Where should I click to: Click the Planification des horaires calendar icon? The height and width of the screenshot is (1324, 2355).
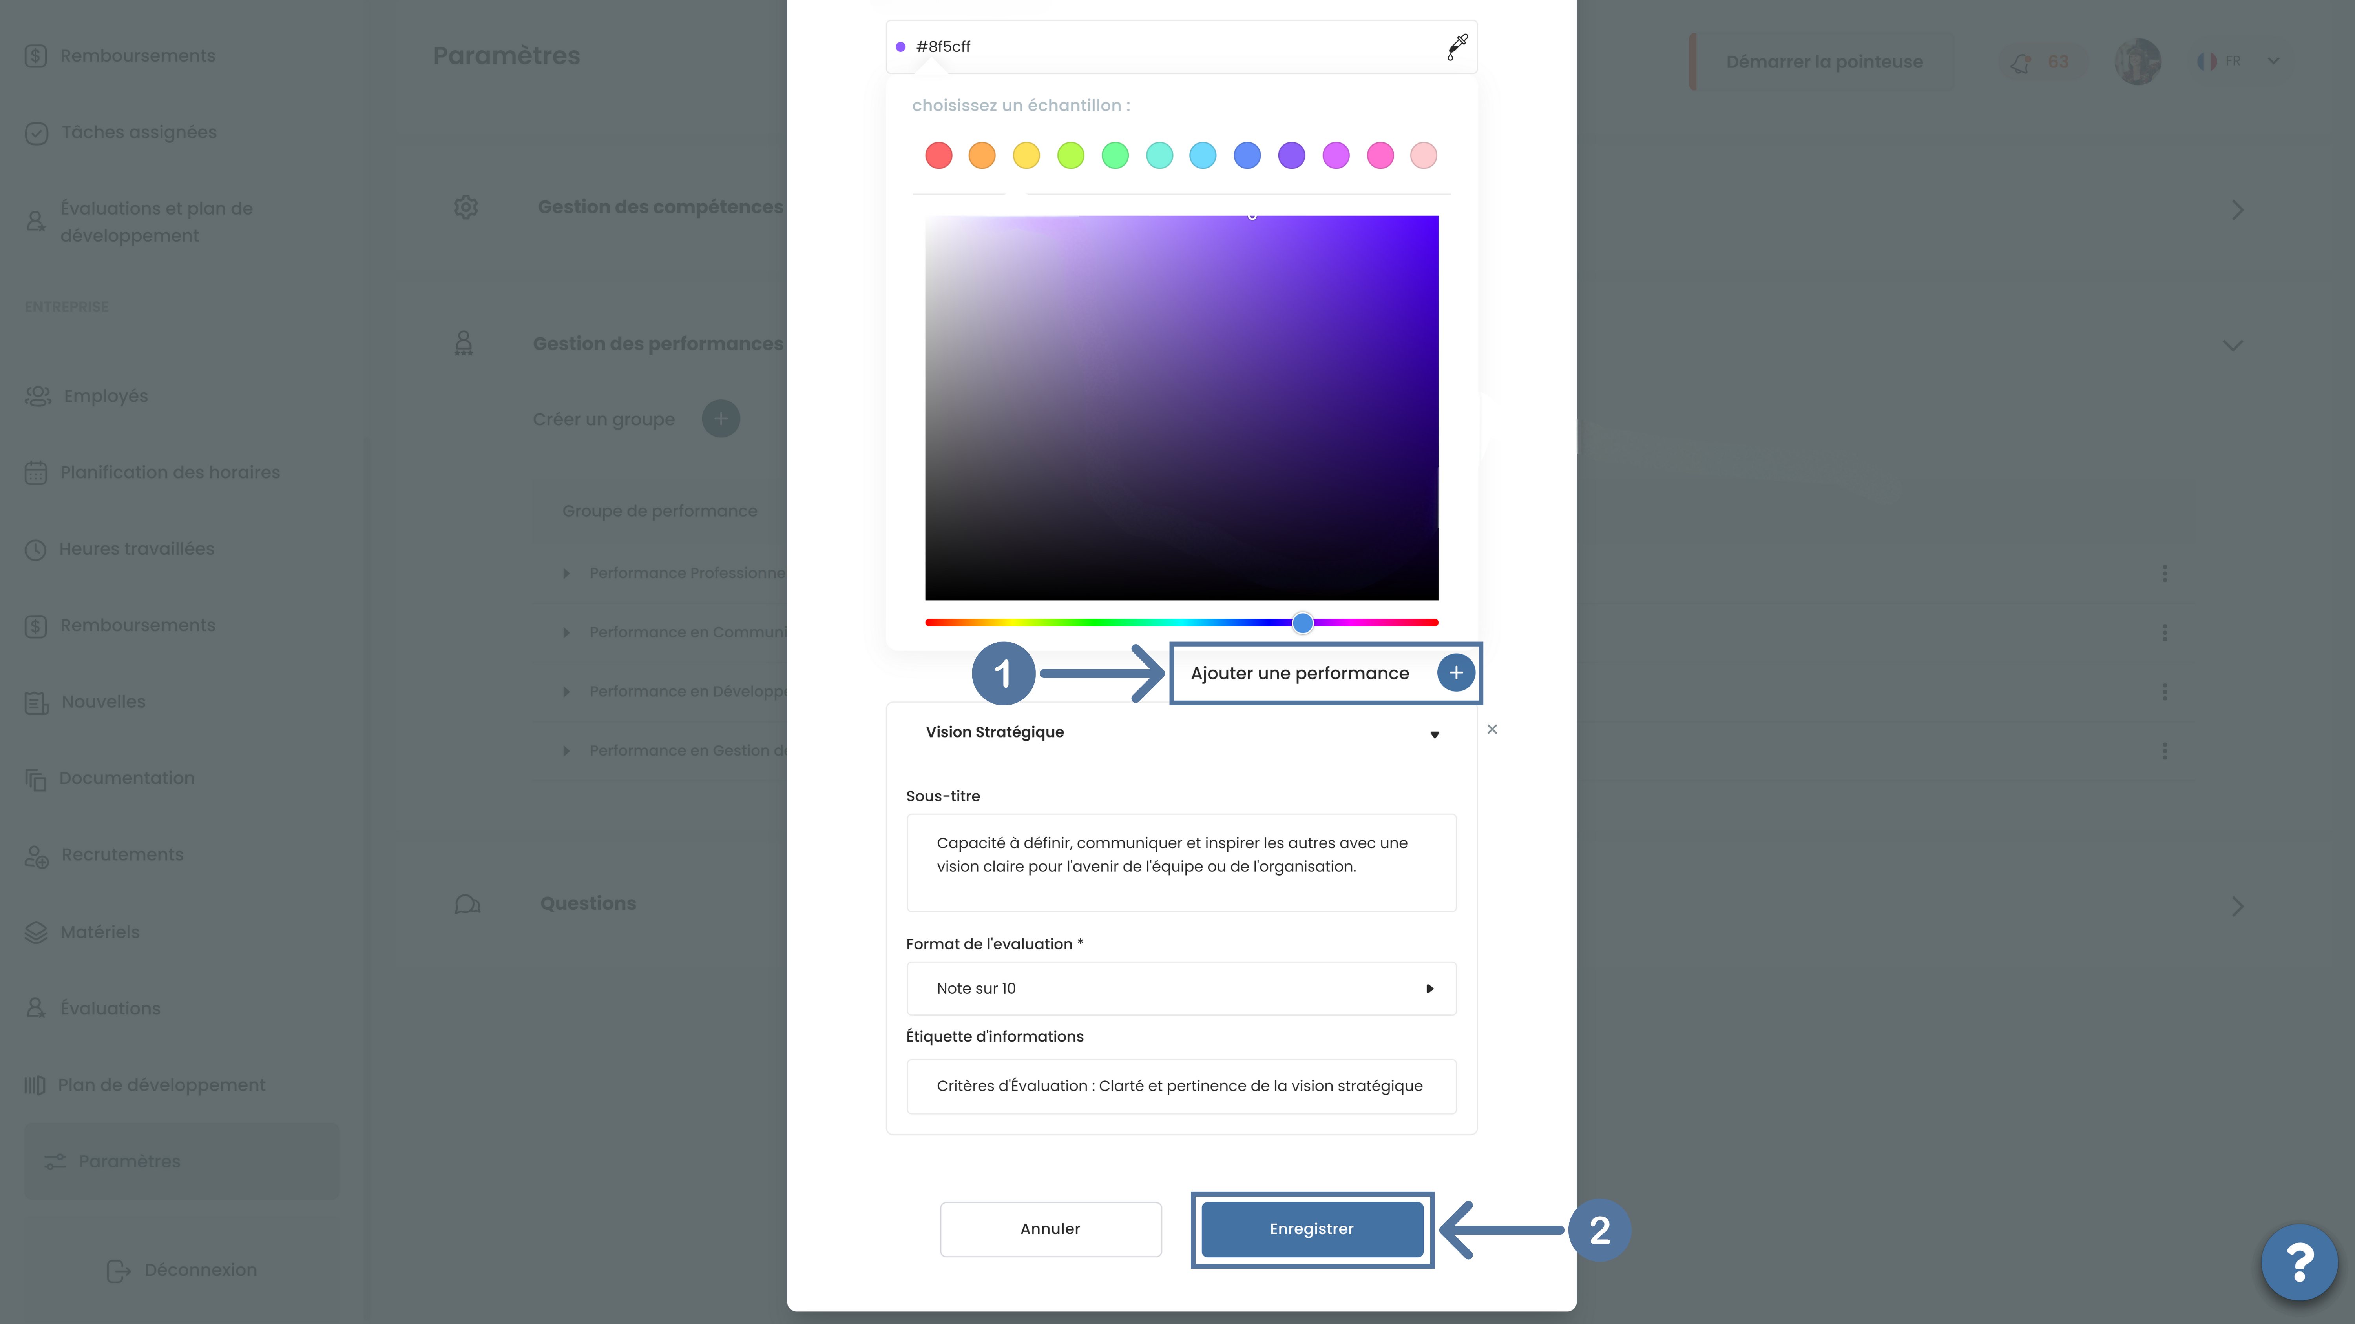[x=36, y=472]
